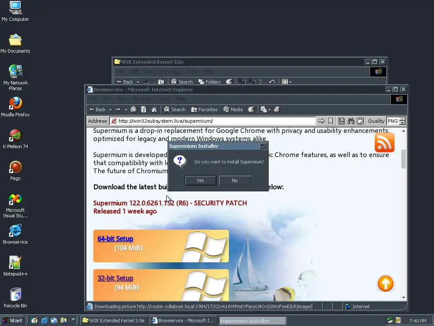Open the Search pane in Internet Explorer
Image resolution: width=434 pixels, height=326 pixels.
pos(175,110)
